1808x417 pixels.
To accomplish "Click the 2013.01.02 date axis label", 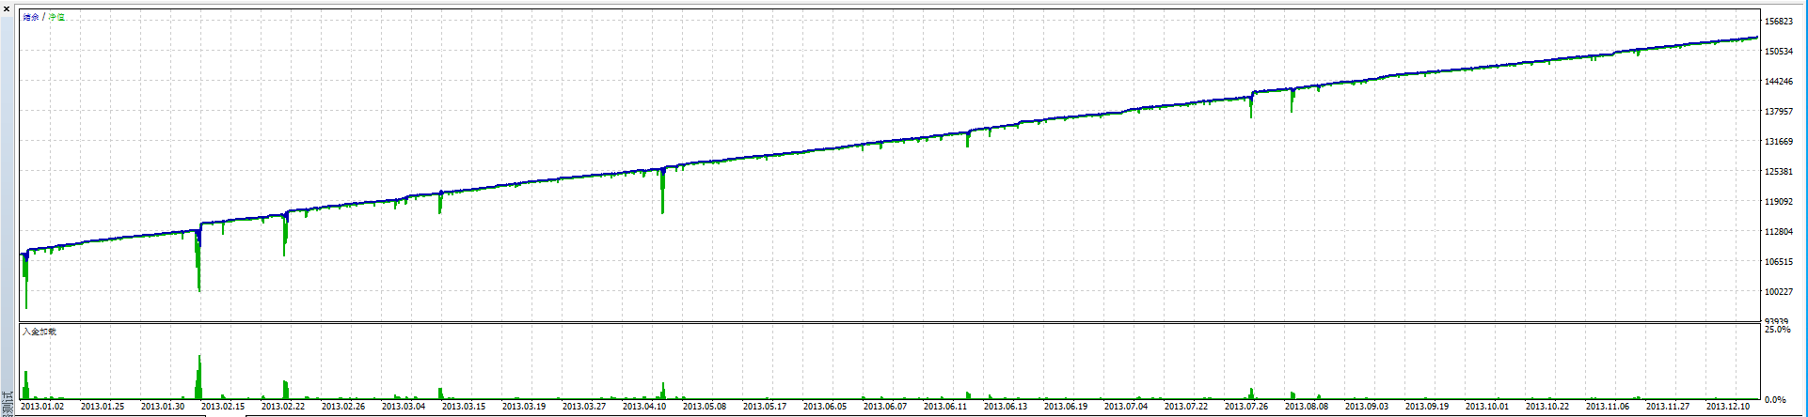I will [x=42, y=407].
